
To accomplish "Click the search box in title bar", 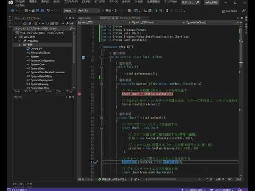I will [191, 3].
